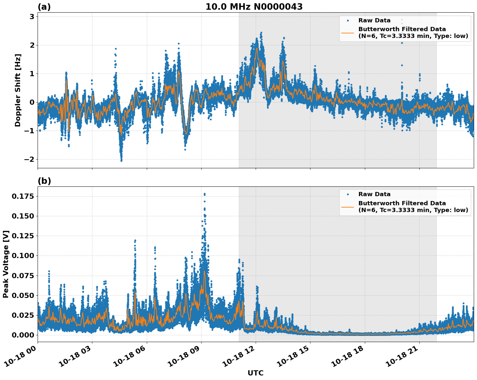Click the '−2' tick on Doppler Shift axis

coord(29,159)
